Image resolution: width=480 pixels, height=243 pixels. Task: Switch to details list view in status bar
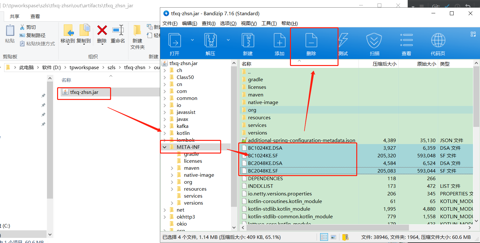[324, 237]
